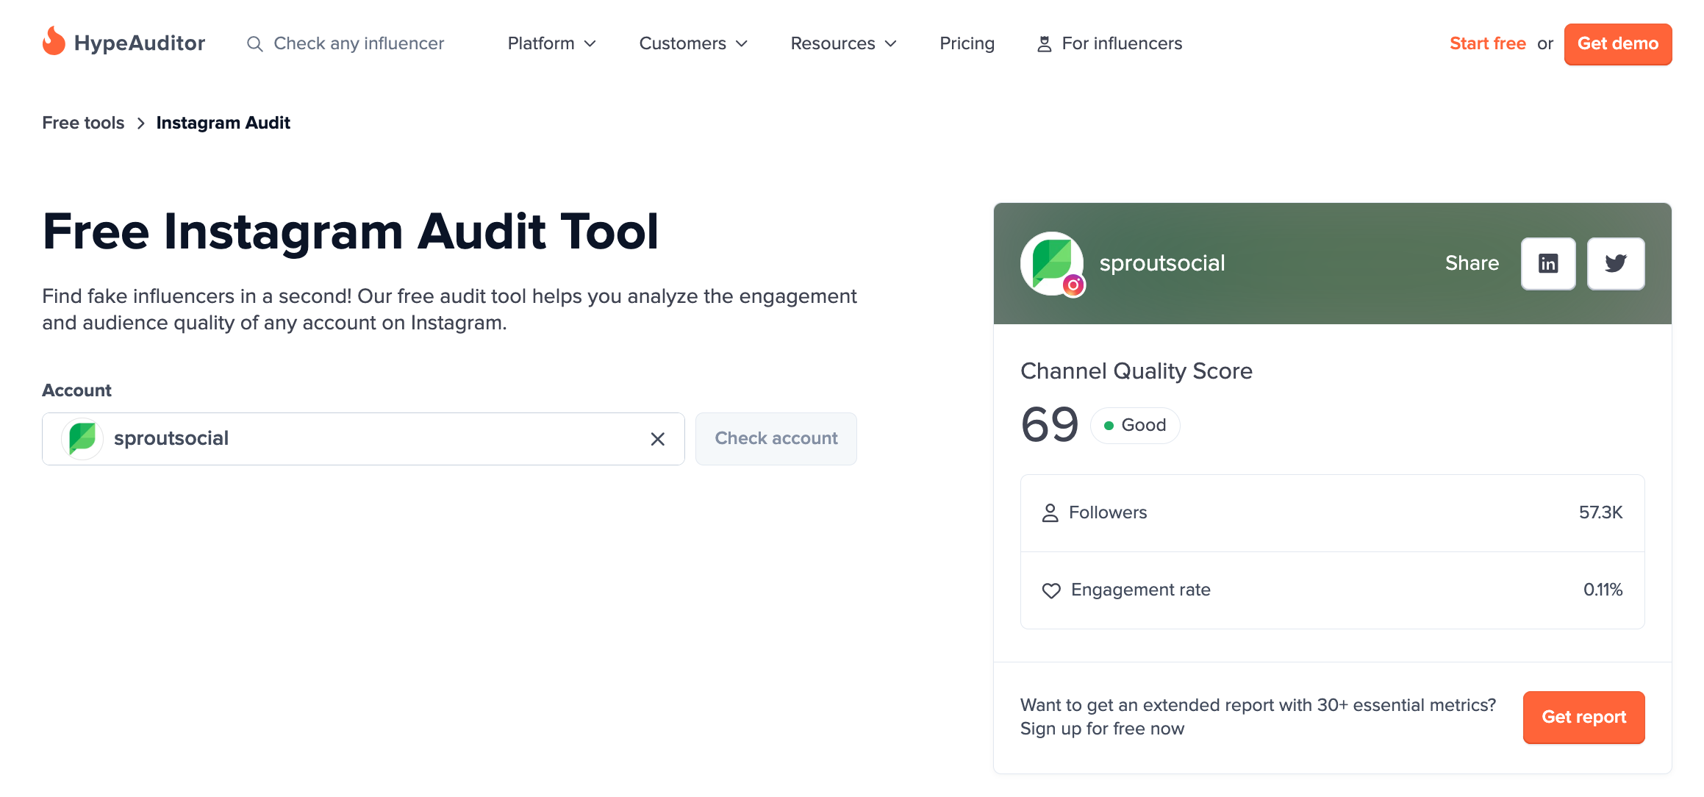Click the Engagement rate row label
Image resolution: width=1704 pixels, height=797 pixels.
coord(1141,590)
